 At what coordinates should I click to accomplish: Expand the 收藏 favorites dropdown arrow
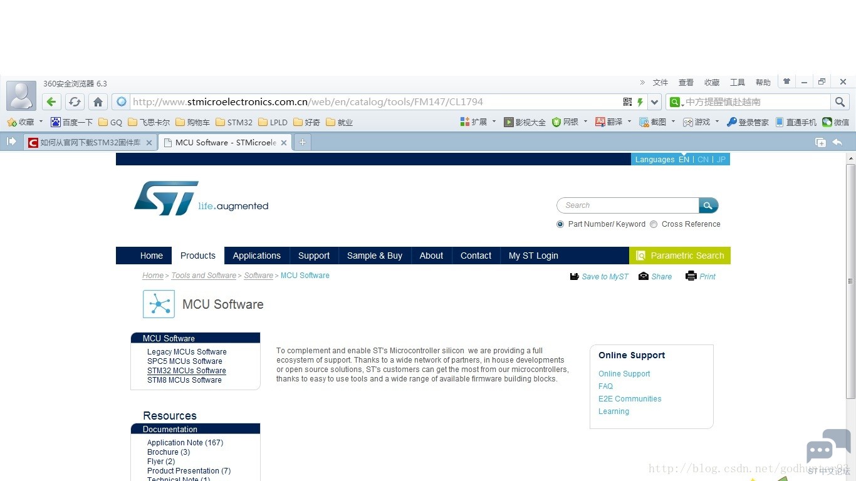[x=41, y=122]
